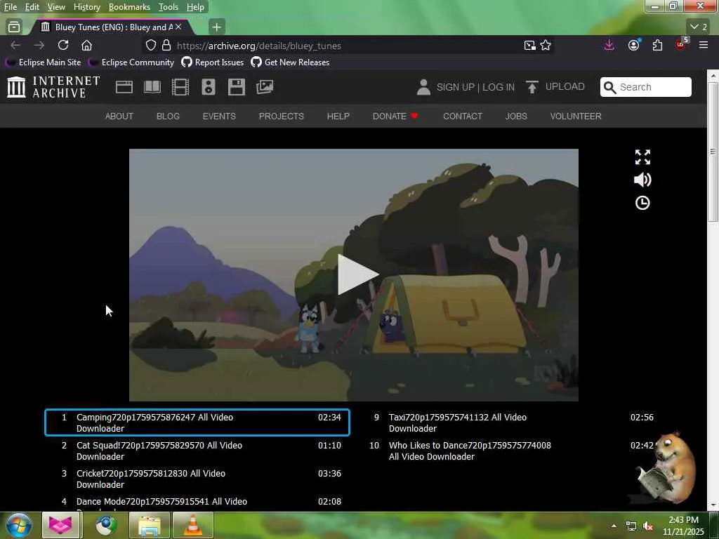Open Get New Releases bookmark
The image size is (719, 539).
290,62
